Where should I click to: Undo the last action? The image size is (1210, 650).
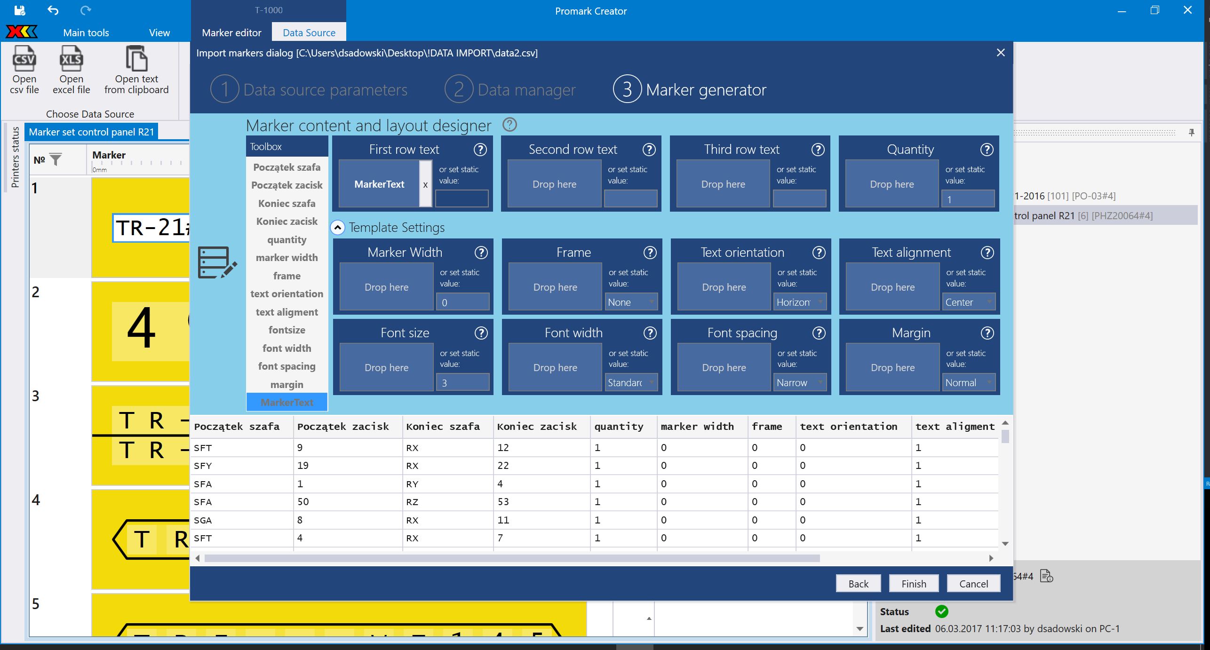coord(53,10)
